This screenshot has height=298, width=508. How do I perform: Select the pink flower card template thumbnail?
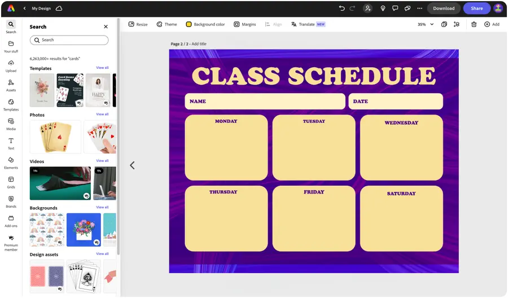click(x=42, y=90)
